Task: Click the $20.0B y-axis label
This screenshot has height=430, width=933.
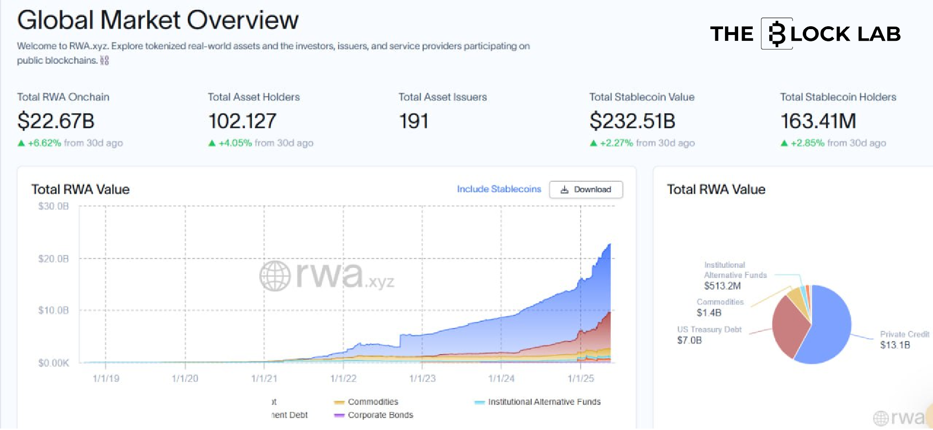Action: 53,258
